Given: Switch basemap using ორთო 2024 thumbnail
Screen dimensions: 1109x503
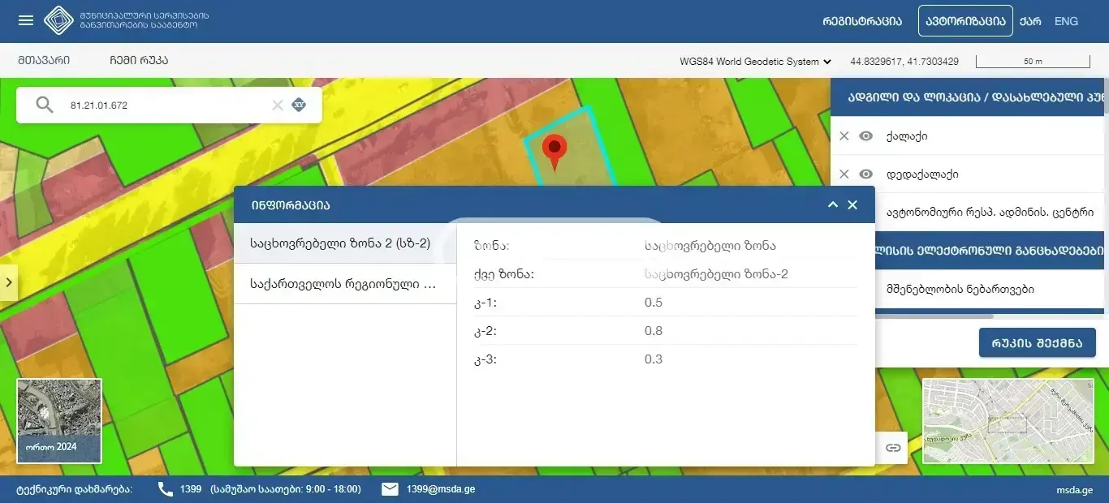Looking at the screenshot, I should coord(59,421).
